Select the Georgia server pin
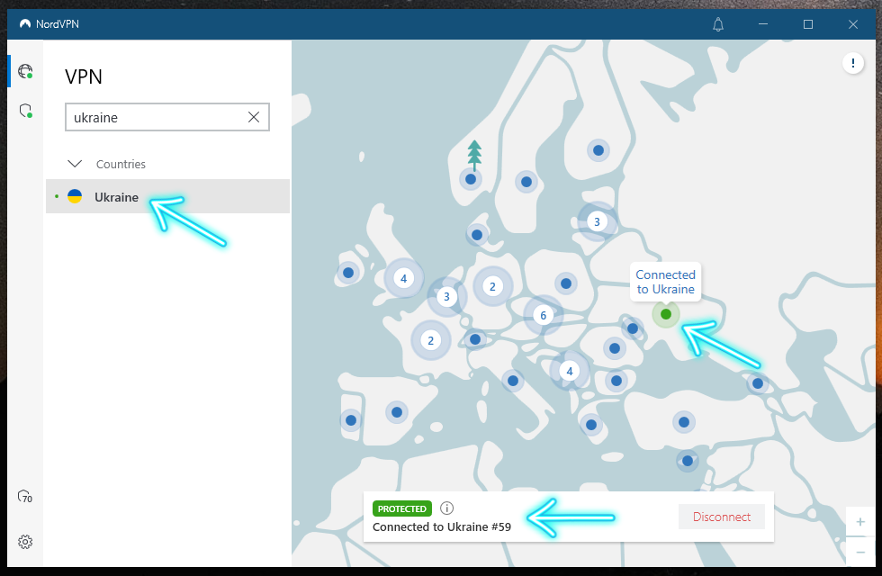882x576 pixels. click(x=758, y=383)
